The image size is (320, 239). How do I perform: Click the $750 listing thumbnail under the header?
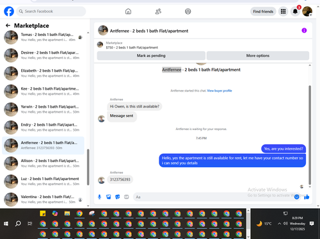point(100,45)
